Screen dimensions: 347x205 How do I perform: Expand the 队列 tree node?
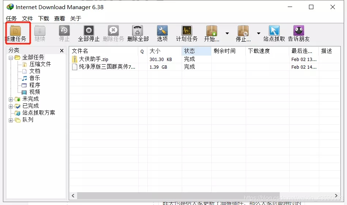tap(11, 120)
